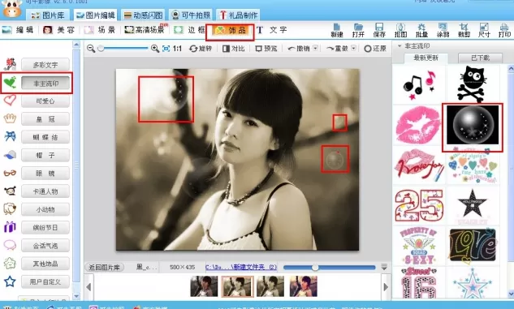Pick the music notes sticker
This screenshot has width=514, height=309.
[419, 85]
